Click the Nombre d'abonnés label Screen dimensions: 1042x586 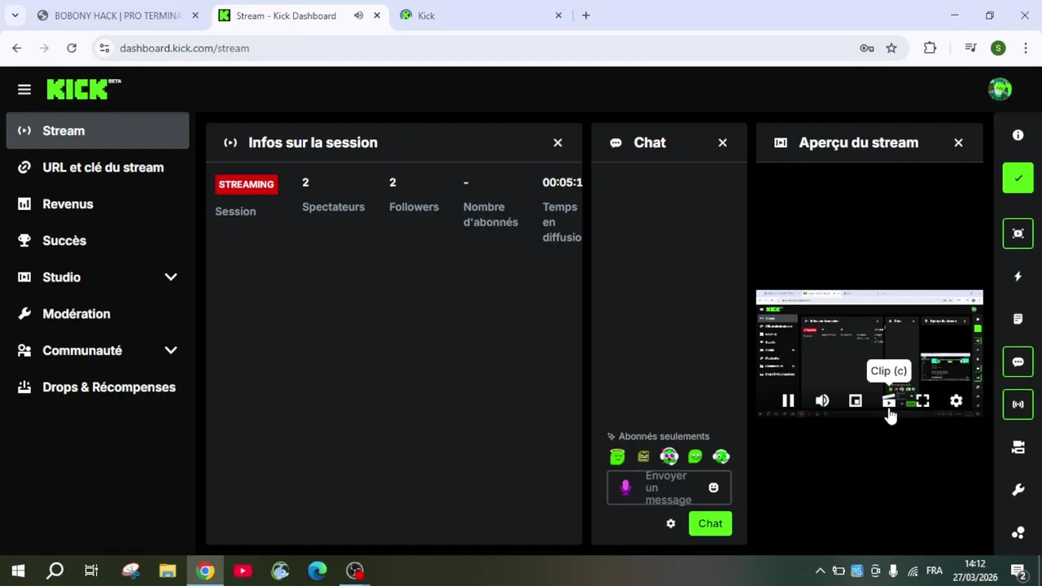[x=490, y=214]
